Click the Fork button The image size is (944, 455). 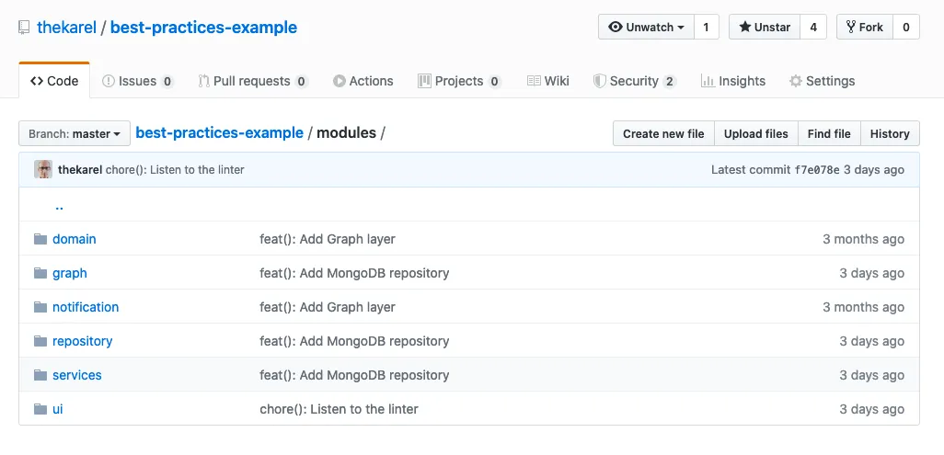[865, 27]
